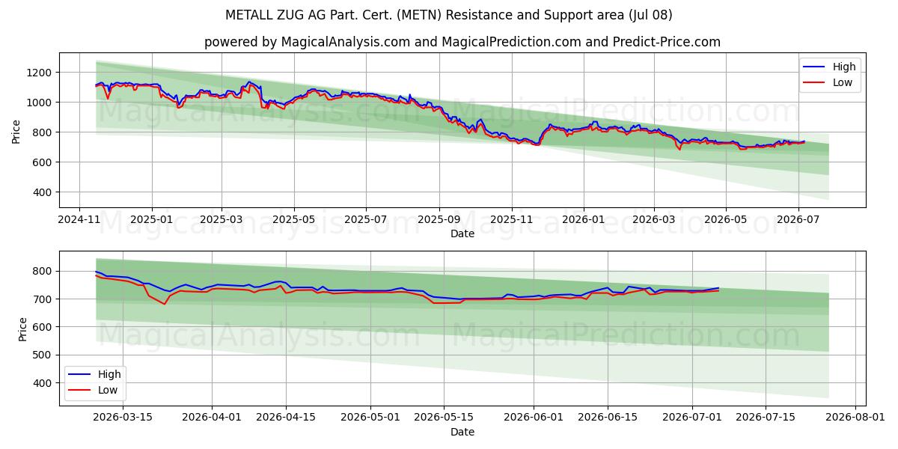Click the 'Price' axis label beside the top chart
This screenshot has width=898, height=449.
[16, 130]
